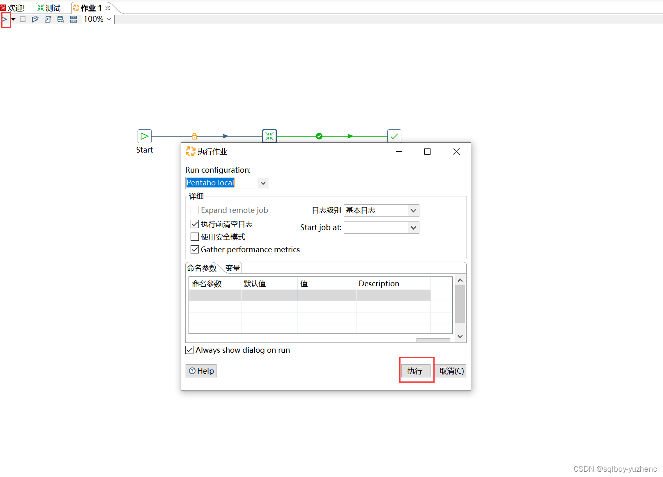663x477 pixels.
Task: Click the Pentaho local text field
Action: tap(222, 183)
